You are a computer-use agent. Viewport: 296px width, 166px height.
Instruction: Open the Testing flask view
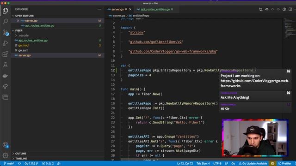click(x=5, y=65)
